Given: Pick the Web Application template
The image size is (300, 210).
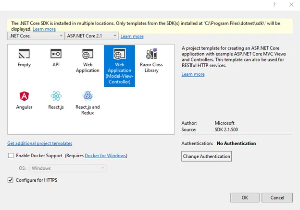Looking at the screenshot, I should coord(87,61).
